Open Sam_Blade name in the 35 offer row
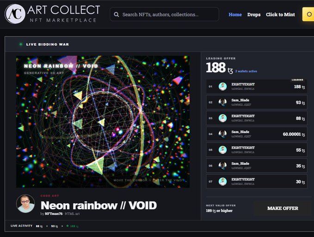The height and width of the screenshot is (237, 314). pyautogui.click(x=240, y=164)
